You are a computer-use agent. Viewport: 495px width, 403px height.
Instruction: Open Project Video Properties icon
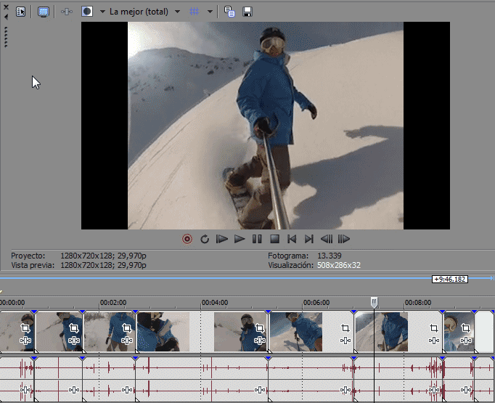(21, 12)
